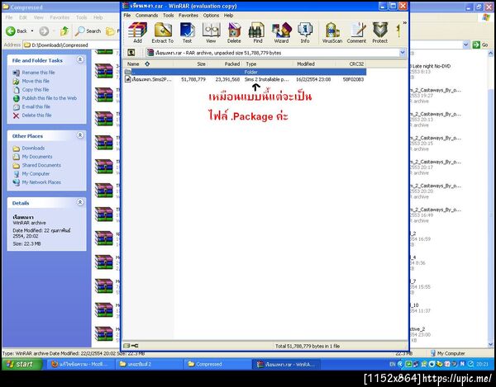
Task: Click 'Rename this file' task link
Action: coord(38,73)
